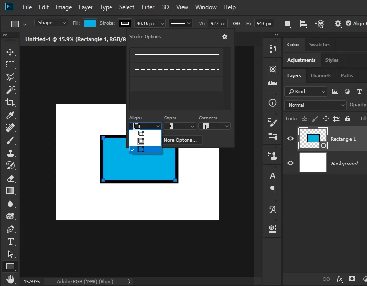Toggle adjustment layer filter
Screen dimensions: 367x286
[x=348, y=91]
